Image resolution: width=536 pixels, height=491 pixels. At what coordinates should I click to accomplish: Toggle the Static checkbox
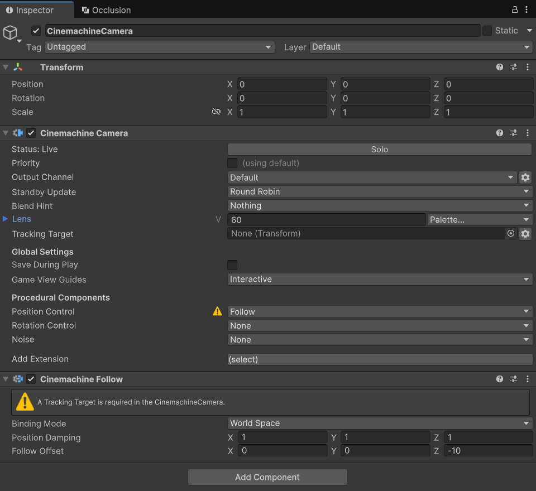pyautogui.click(x=487, y=31)
